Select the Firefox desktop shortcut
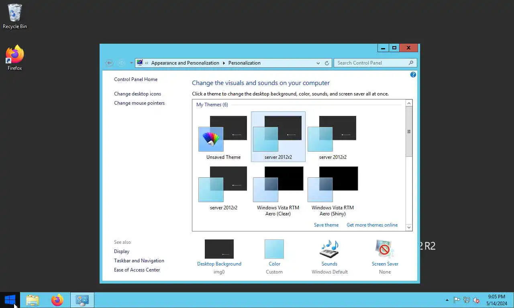This screenshot has width=514, height=308. pyautogui.click(x=15, y=58)
